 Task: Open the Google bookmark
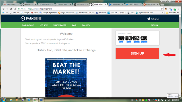[x=25, y=12]
